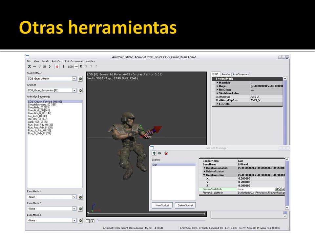Open Skeletal Mesh COG_Grunt_AMesh dropdown
The image size is (315, 236).
point(74,79)
